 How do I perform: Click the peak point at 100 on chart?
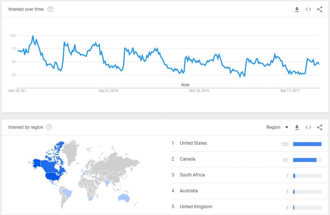pyautogui.click(x=33, y=36)
